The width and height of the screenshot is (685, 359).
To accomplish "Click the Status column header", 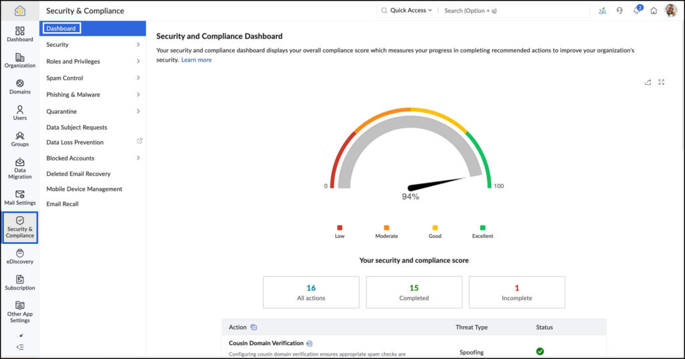I will [545, 327].
